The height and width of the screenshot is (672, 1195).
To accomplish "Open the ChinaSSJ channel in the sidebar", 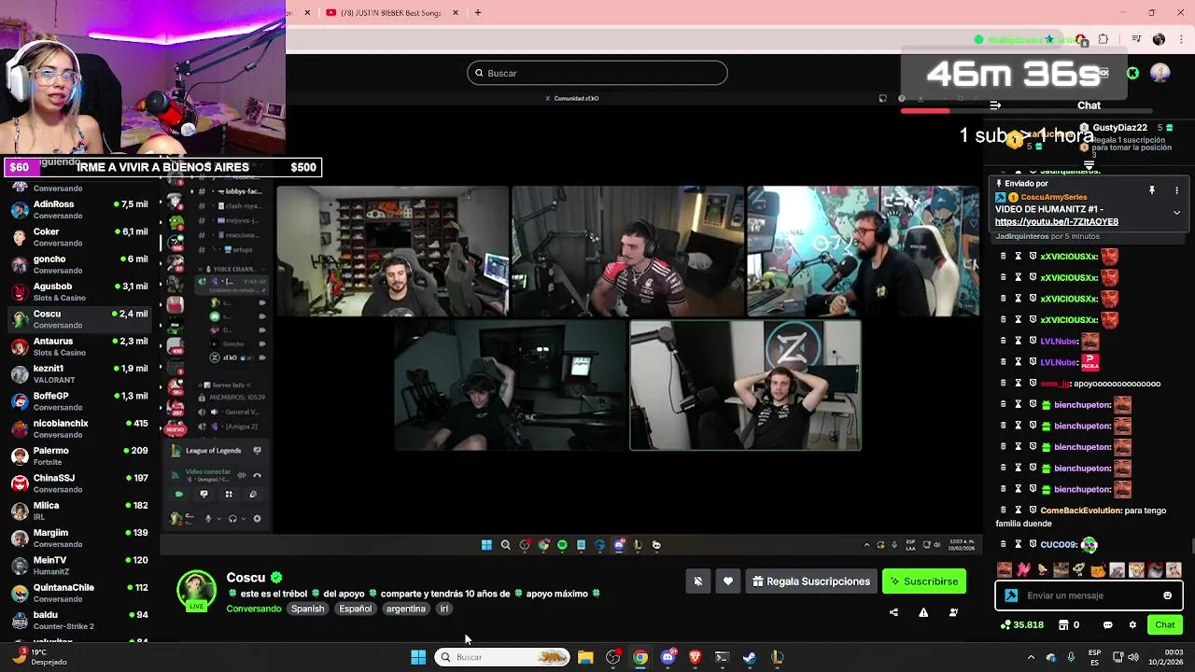I will [x=80, y=483].
